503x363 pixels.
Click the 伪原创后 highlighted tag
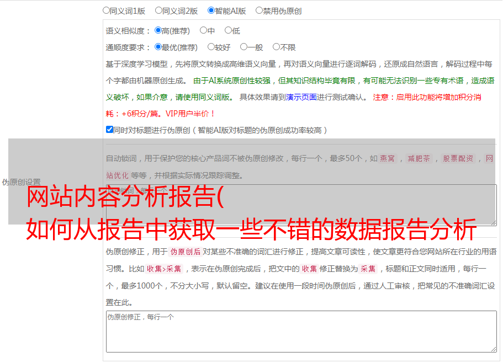(x=186, y=252)
